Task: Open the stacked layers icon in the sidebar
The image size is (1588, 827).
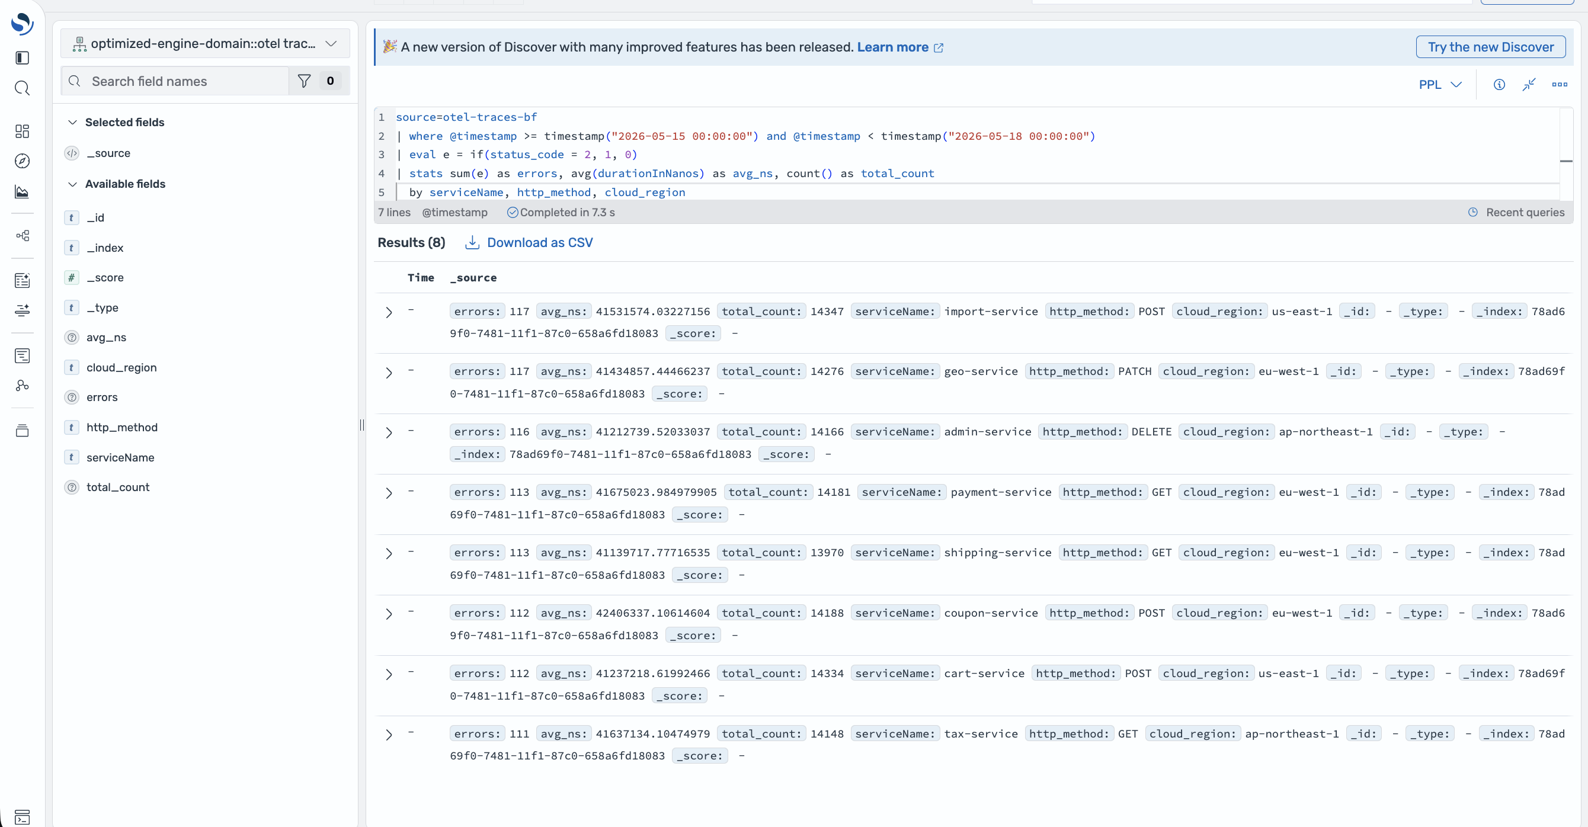Action: point(22,430)
